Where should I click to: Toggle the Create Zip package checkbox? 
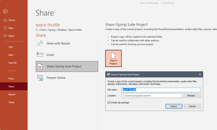109,102
